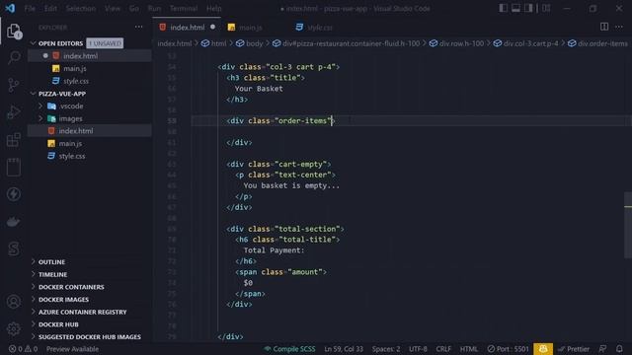
Task: Open the Docker whale icon view
Action: click(x=14, y=221)
